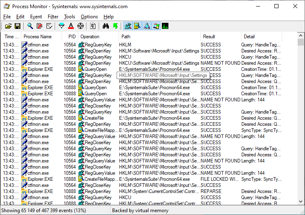Click the HKLM\Software\Microsoft\Input\Settings path cell

pyautogui.click(x=159, y=51)
